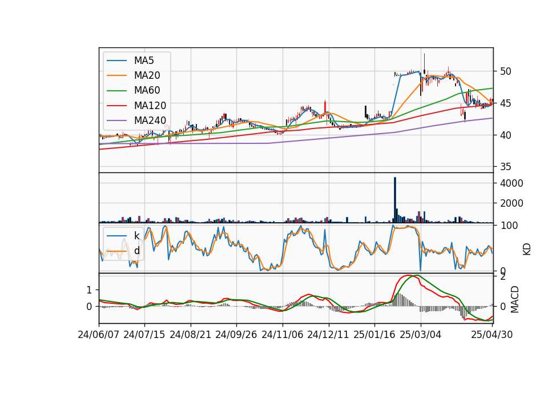Click the d legend entry in KD panel
The height and width of the screenshot is (394, 548).
point(136,251)
